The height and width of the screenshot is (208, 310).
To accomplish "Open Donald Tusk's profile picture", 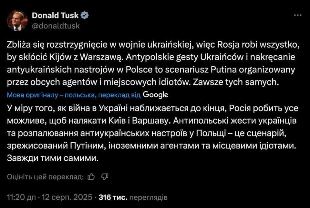I will 17,20.
